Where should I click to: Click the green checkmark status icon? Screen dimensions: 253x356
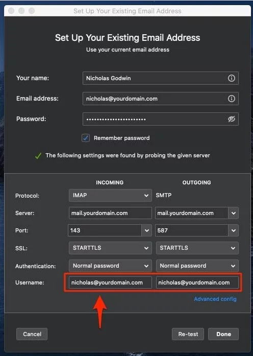(x=38, y=155)
